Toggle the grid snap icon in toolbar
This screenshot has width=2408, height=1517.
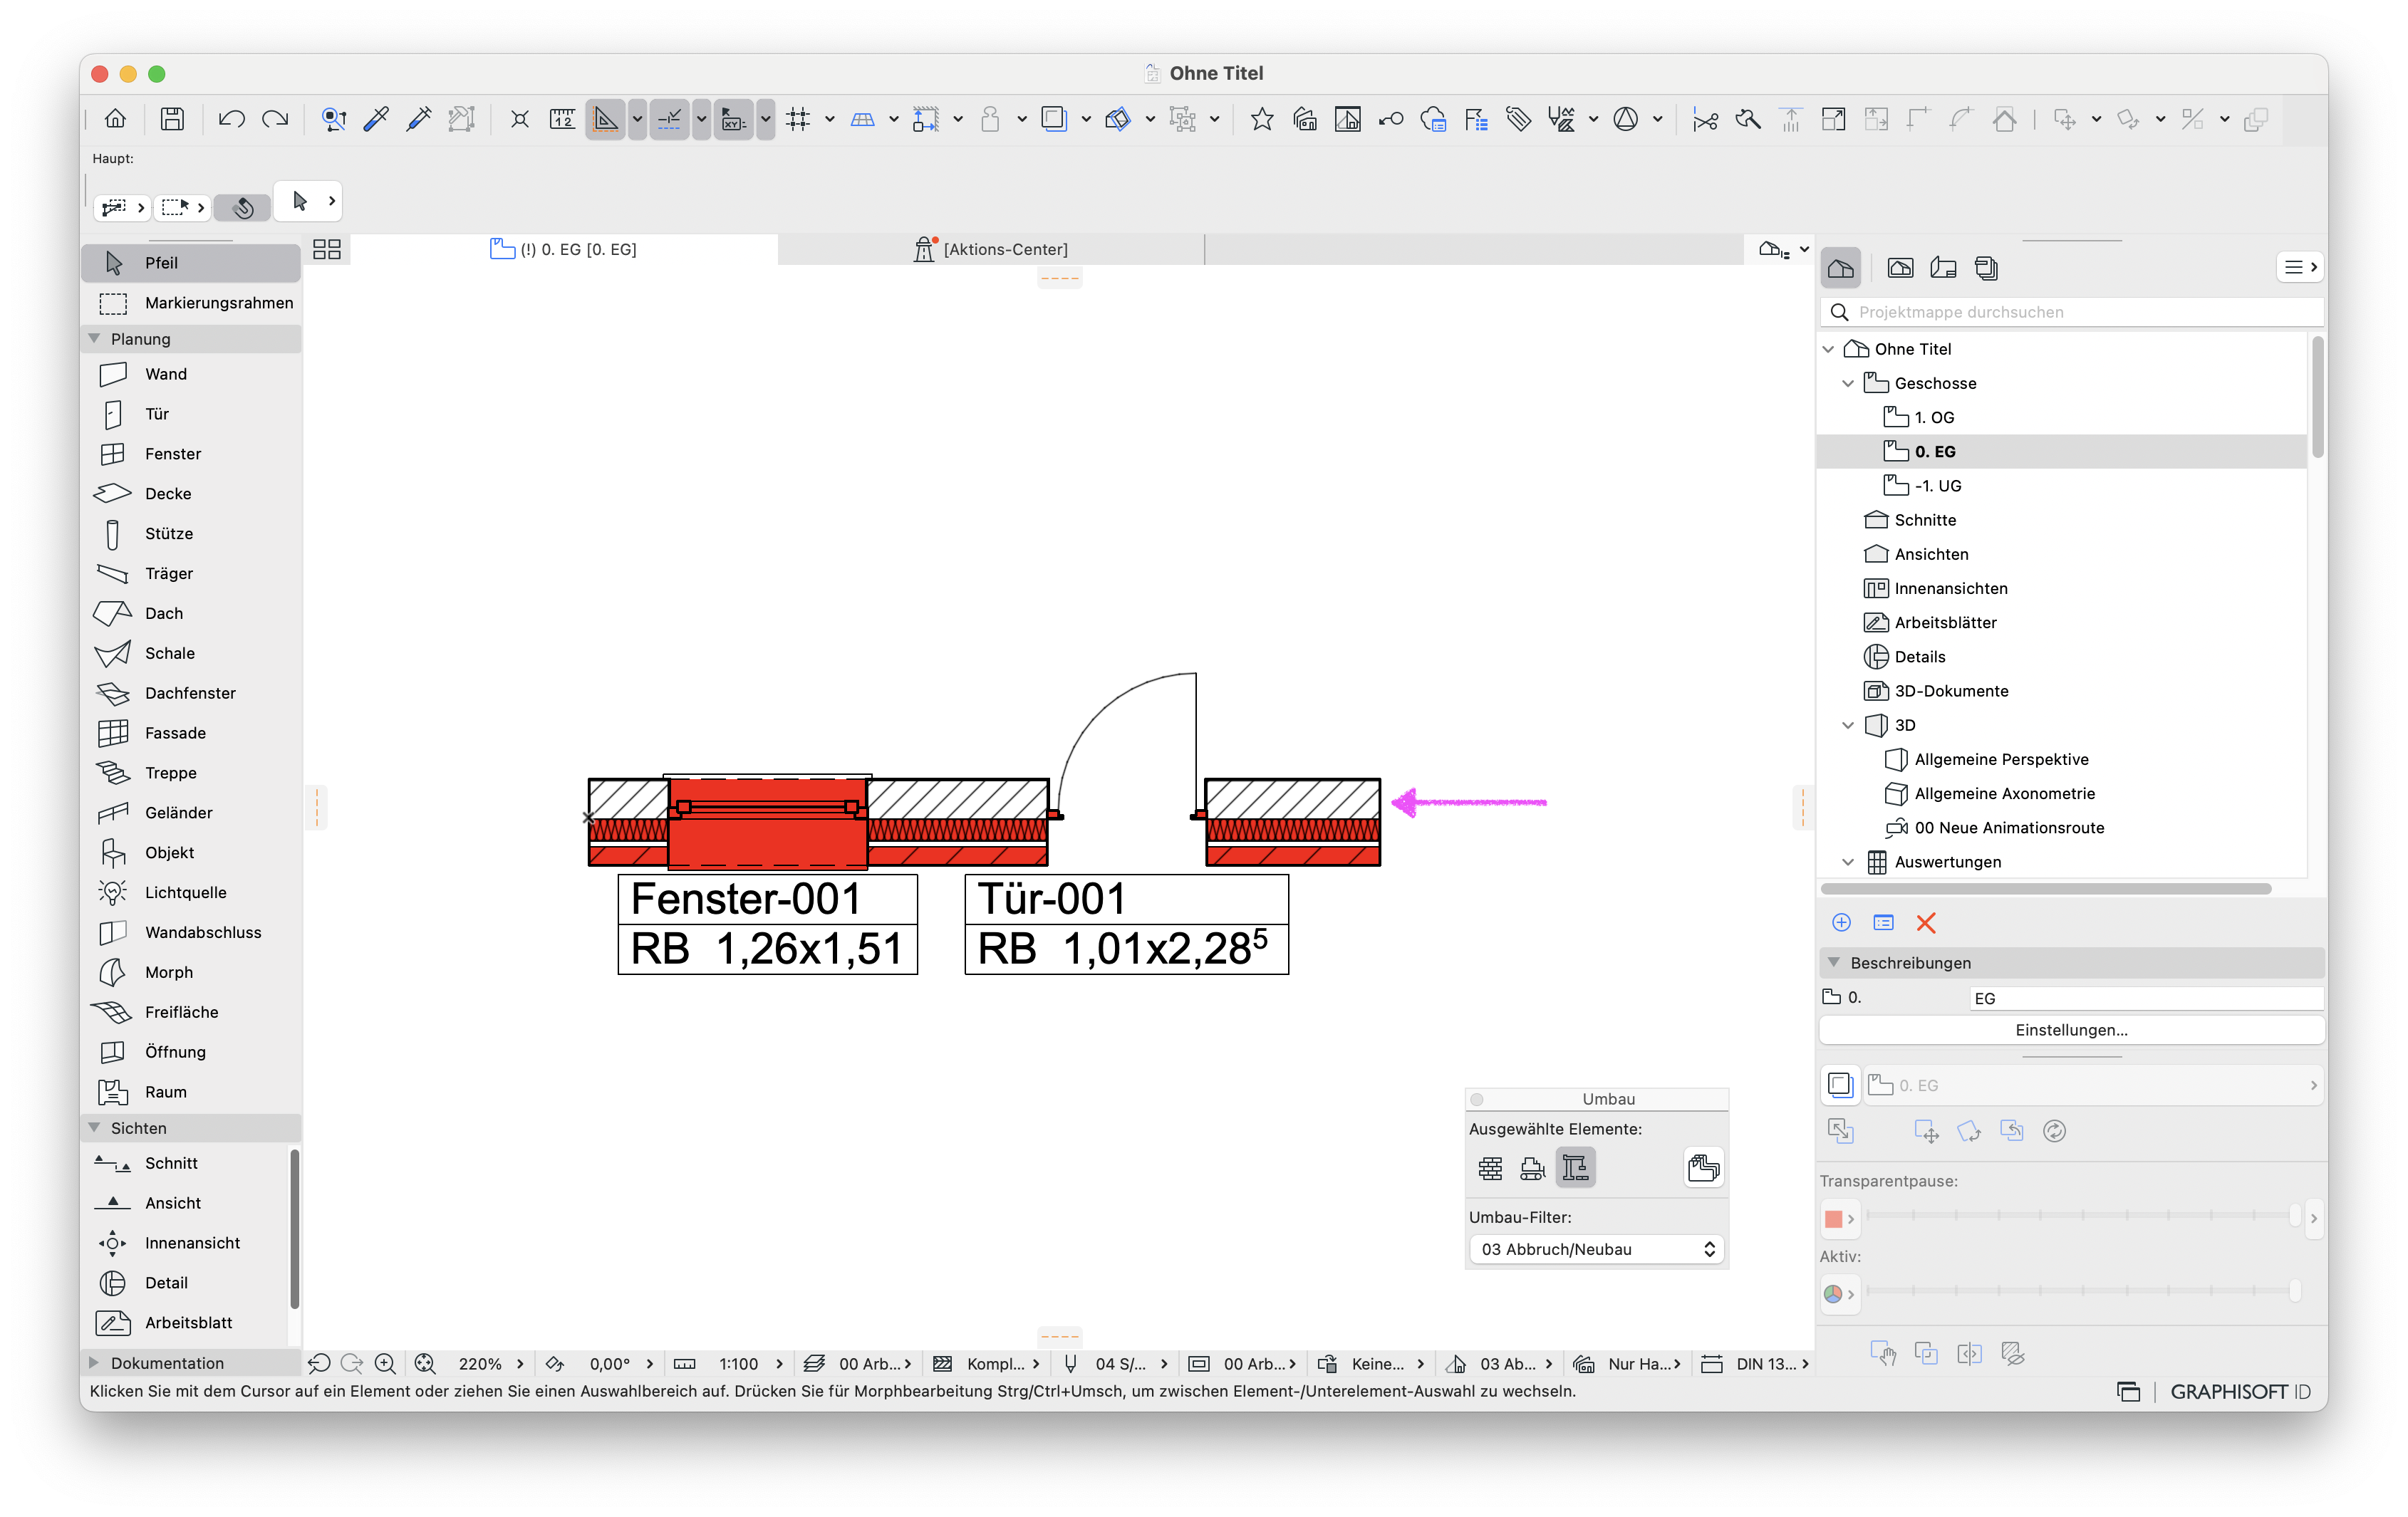798,120
